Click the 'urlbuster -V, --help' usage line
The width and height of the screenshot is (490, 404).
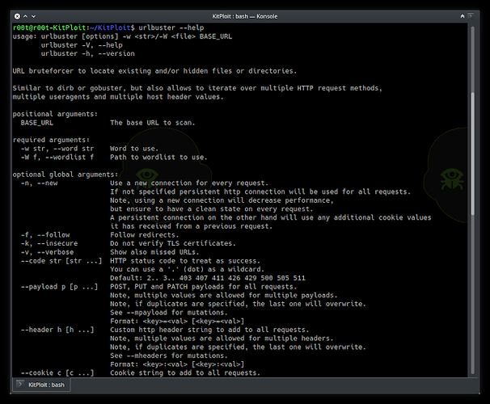click(82, 45)
